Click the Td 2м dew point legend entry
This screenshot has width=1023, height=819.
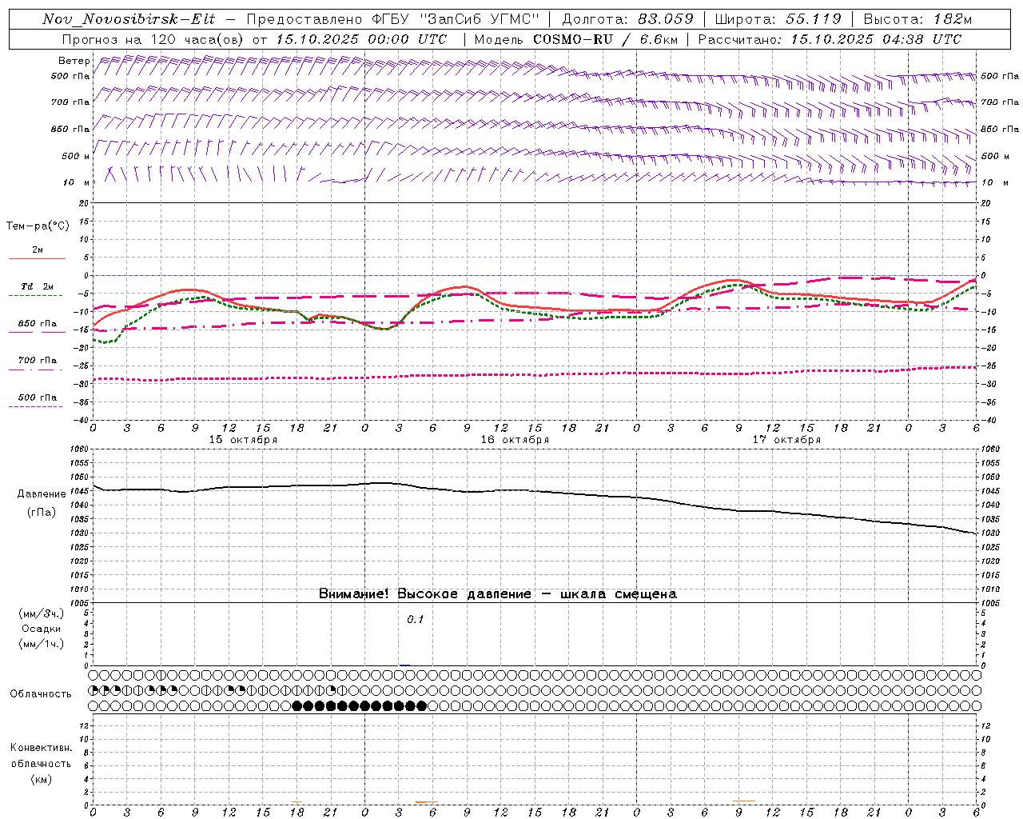(x=38, y=286)
